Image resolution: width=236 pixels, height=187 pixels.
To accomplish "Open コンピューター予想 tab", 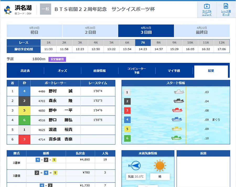I will (137, 71).
